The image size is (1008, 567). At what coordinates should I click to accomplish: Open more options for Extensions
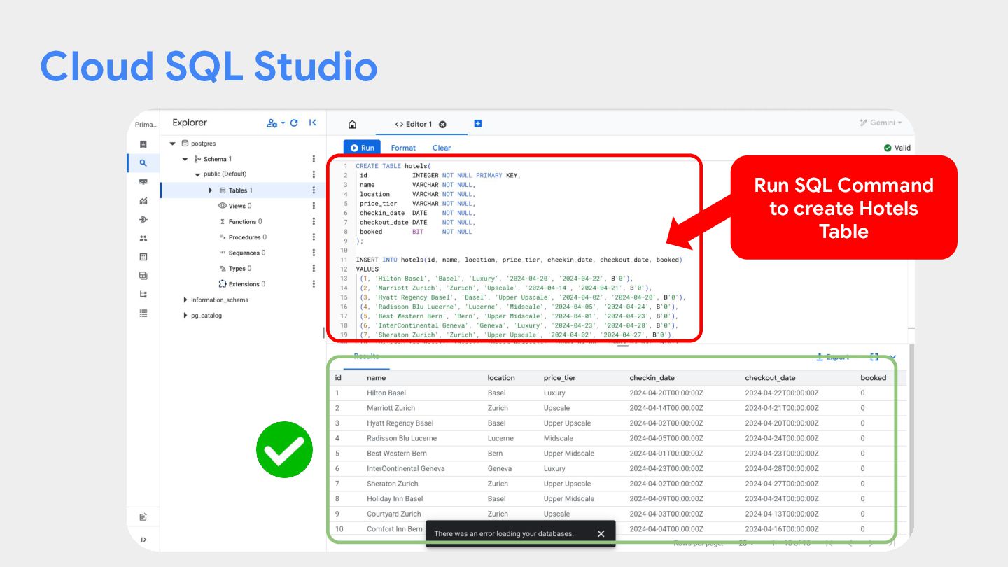coord(314,284)
